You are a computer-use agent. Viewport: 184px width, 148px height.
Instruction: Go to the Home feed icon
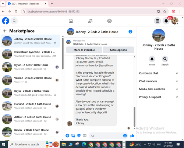(x=71, y=21)
